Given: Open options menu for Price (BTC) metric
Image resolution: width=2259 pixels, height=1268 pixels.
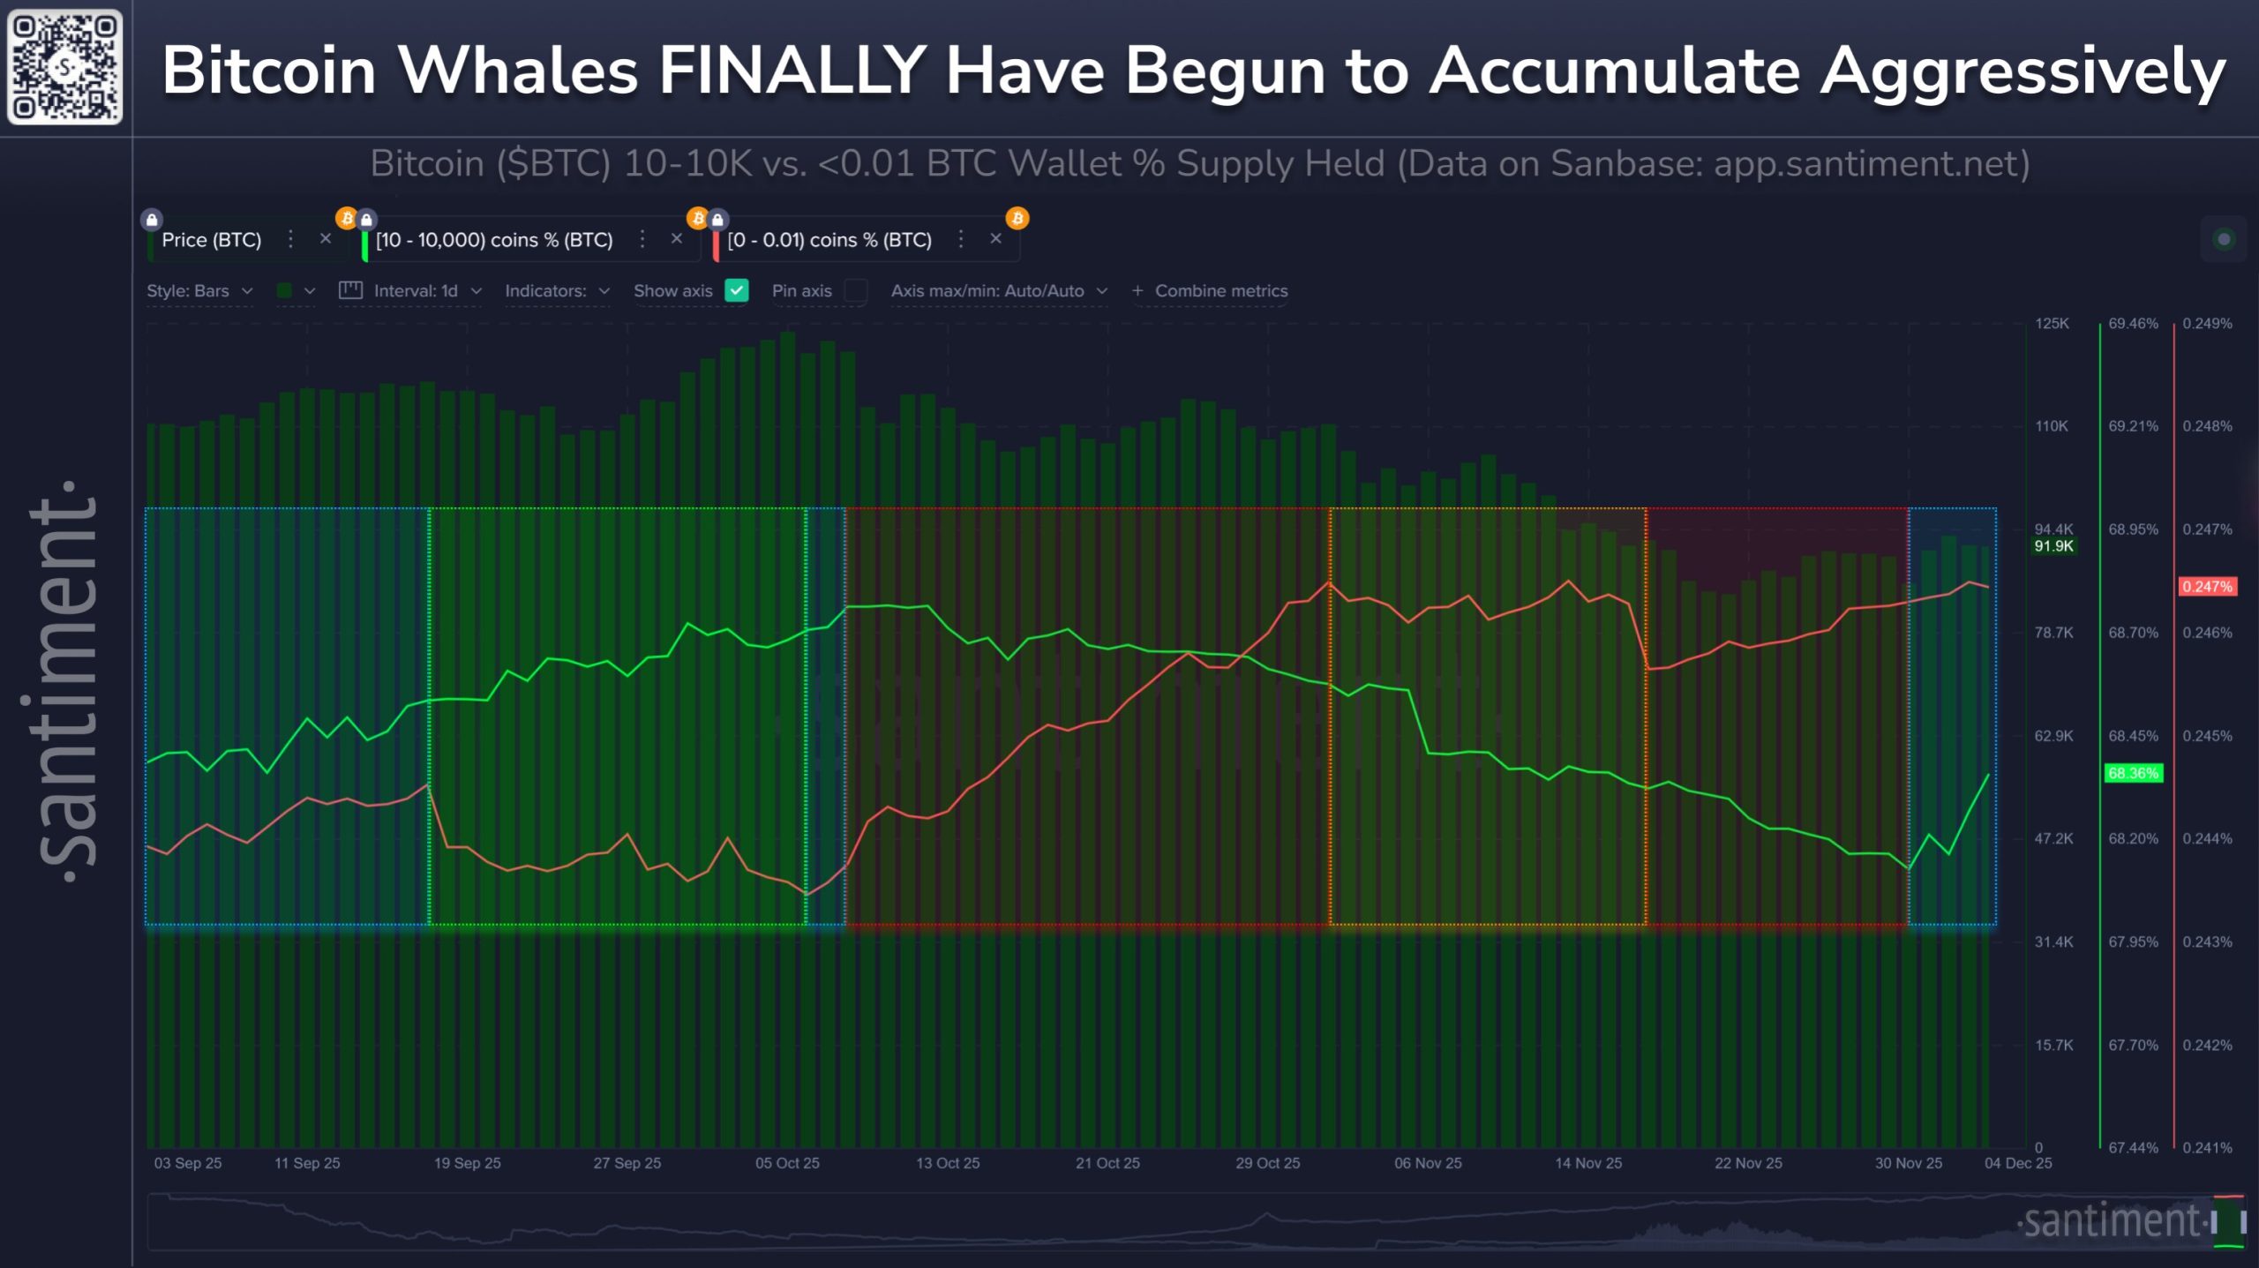Looking at the screenshot, I should [290, 239].
